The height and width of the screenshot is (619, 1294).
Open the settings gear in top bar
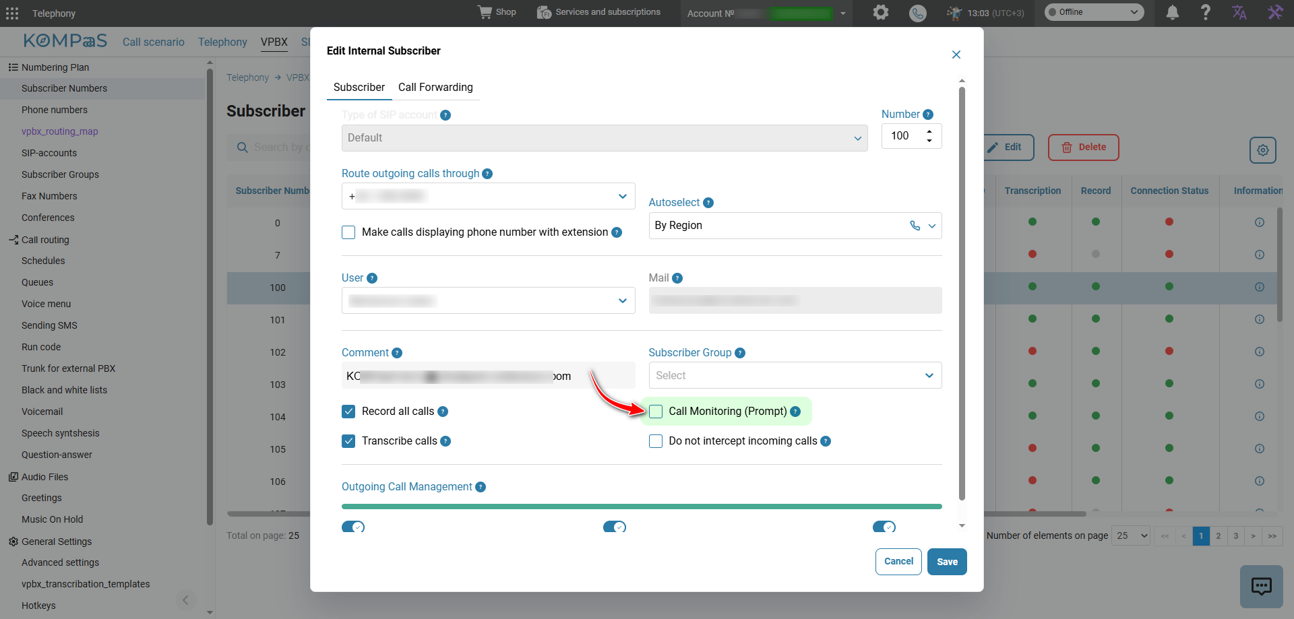pyautogui.click(x=880, y=12)
